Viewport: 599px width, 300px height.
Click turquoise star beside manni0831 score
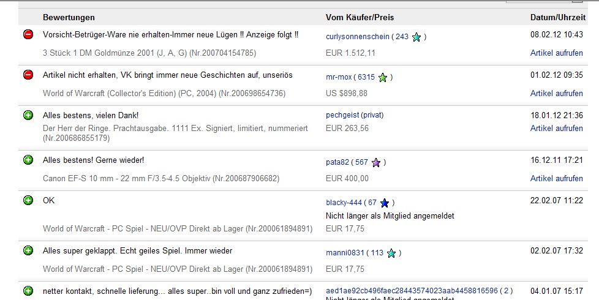[x=391, y=253]
